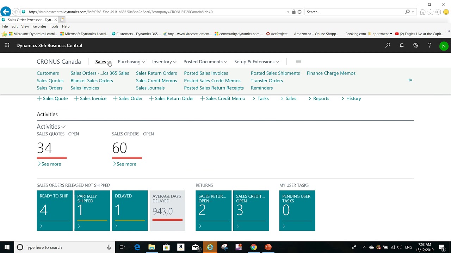This screenshot has width=451, height=253.
Task: Expand the Tasks action group
Action: coord(260,98)
